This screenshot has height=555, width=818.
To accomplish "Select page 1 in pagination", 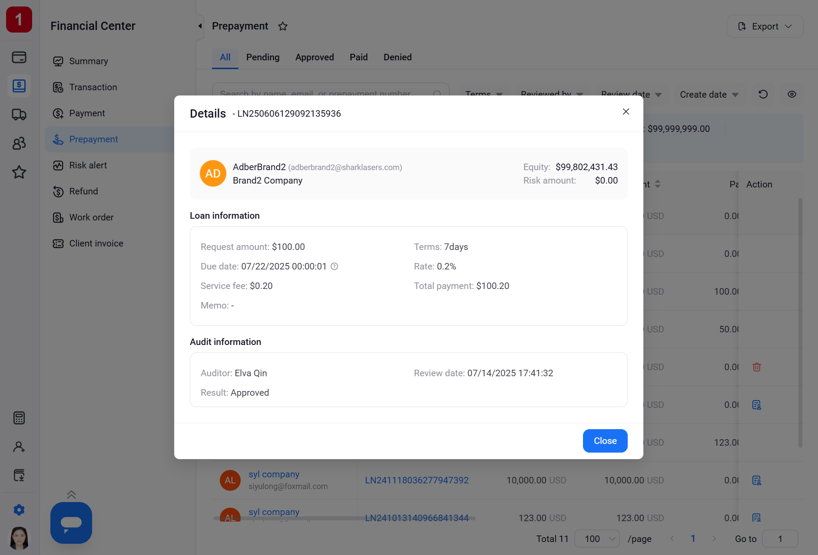I will pyautogui.click(x=693, y=539).
